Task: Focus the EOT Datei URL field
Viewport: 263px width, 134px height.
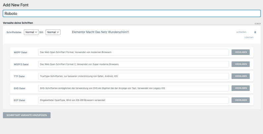Action: pos(134,100)
